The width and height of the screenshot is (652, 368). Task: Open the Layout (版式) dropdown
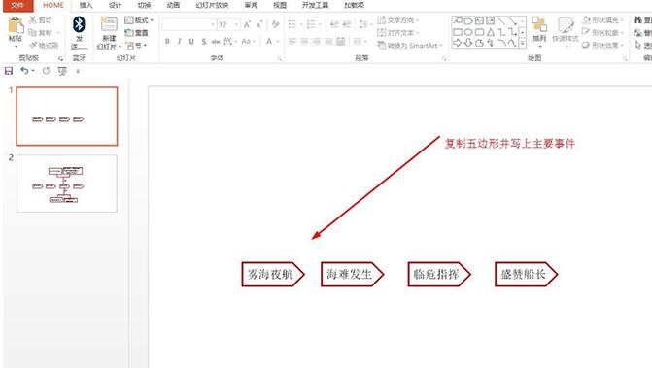pos(139,20)
